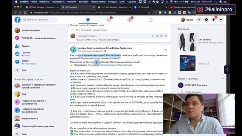Open the artbooks.ua book ad
Image resolution: width=242 pixels, height=136 pixels.
(187, 63)
